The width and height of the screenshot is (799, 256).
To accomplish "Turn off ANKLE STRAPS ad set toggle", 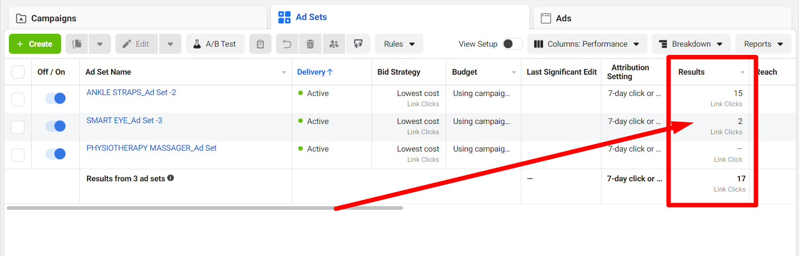I will point(56,98).
